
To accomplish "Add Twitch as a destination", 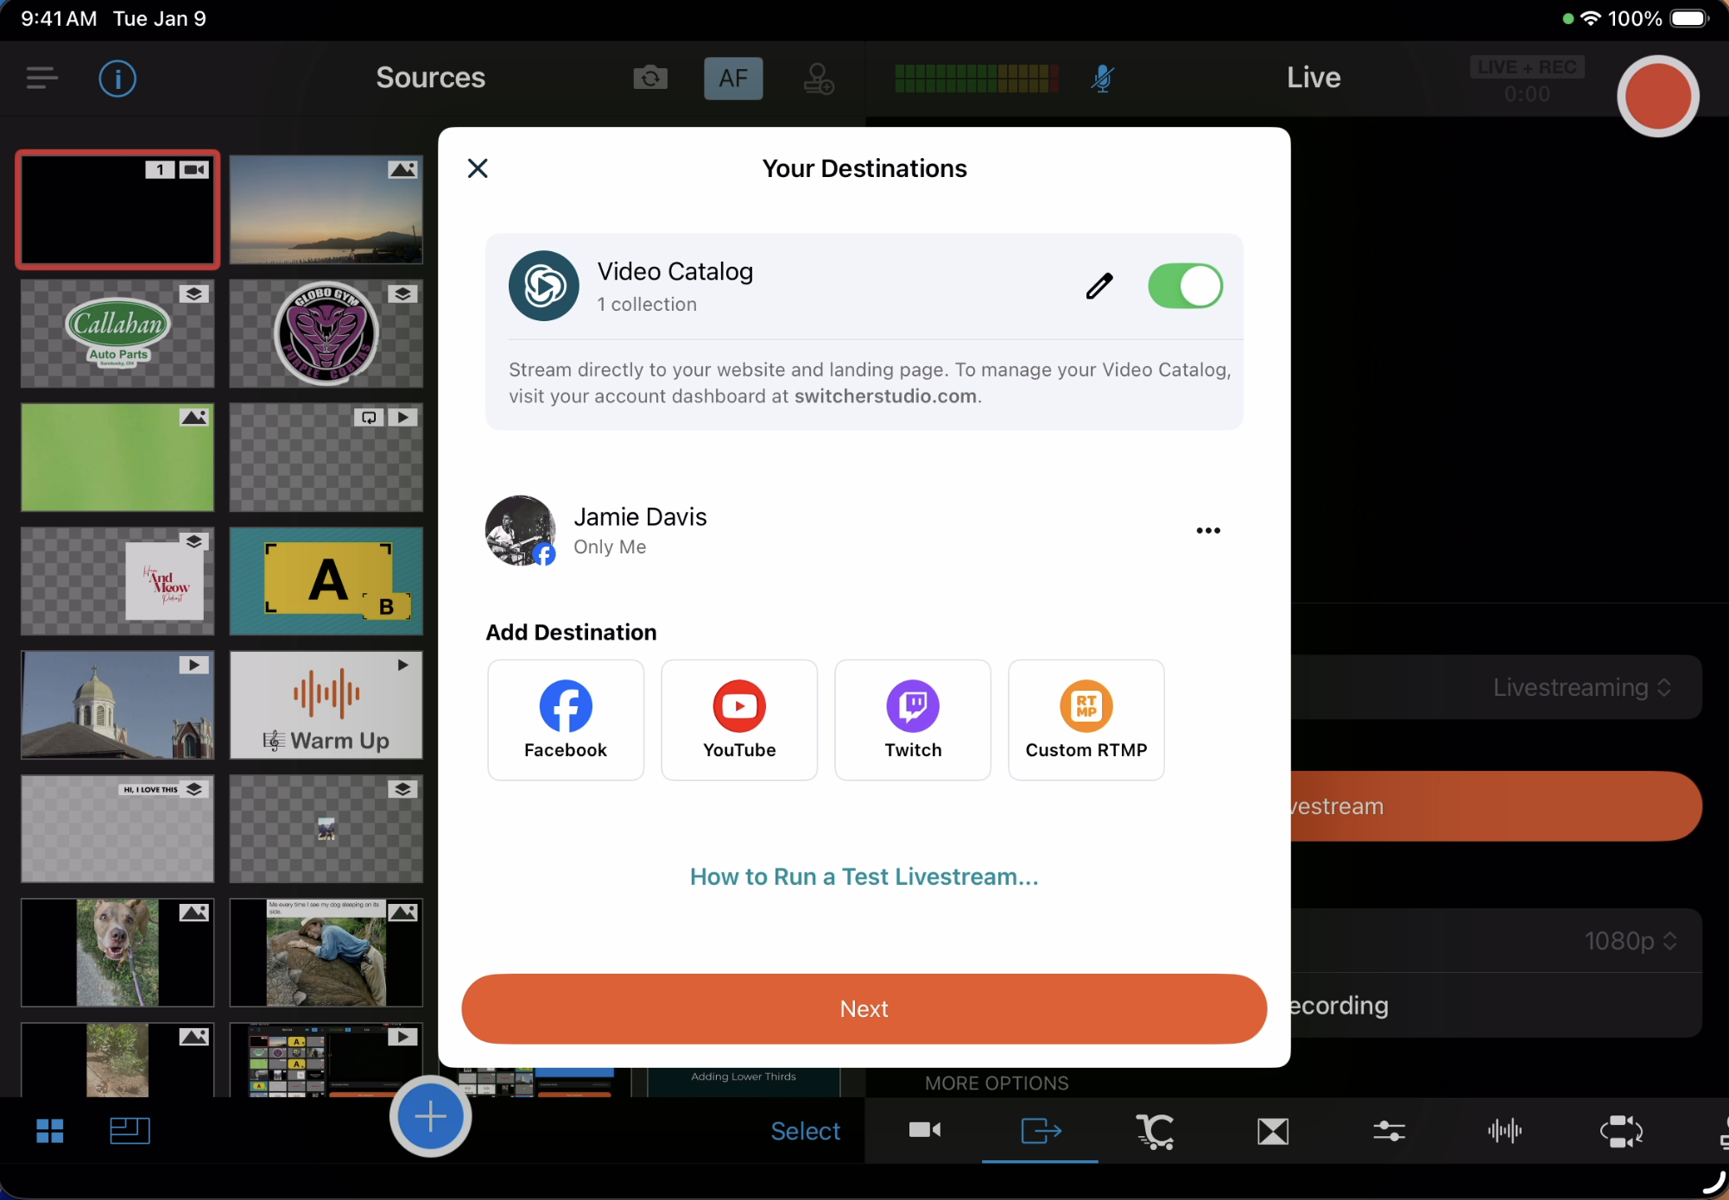I will (912, 720).
